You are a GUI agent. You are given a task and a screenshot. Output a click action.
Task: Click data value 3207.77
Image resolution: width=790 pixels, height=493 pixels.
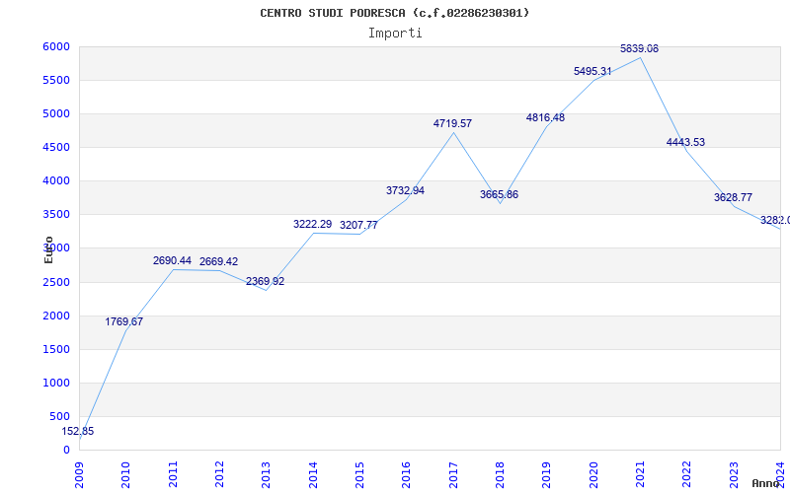pyautogui.click(x=358, y=225)
